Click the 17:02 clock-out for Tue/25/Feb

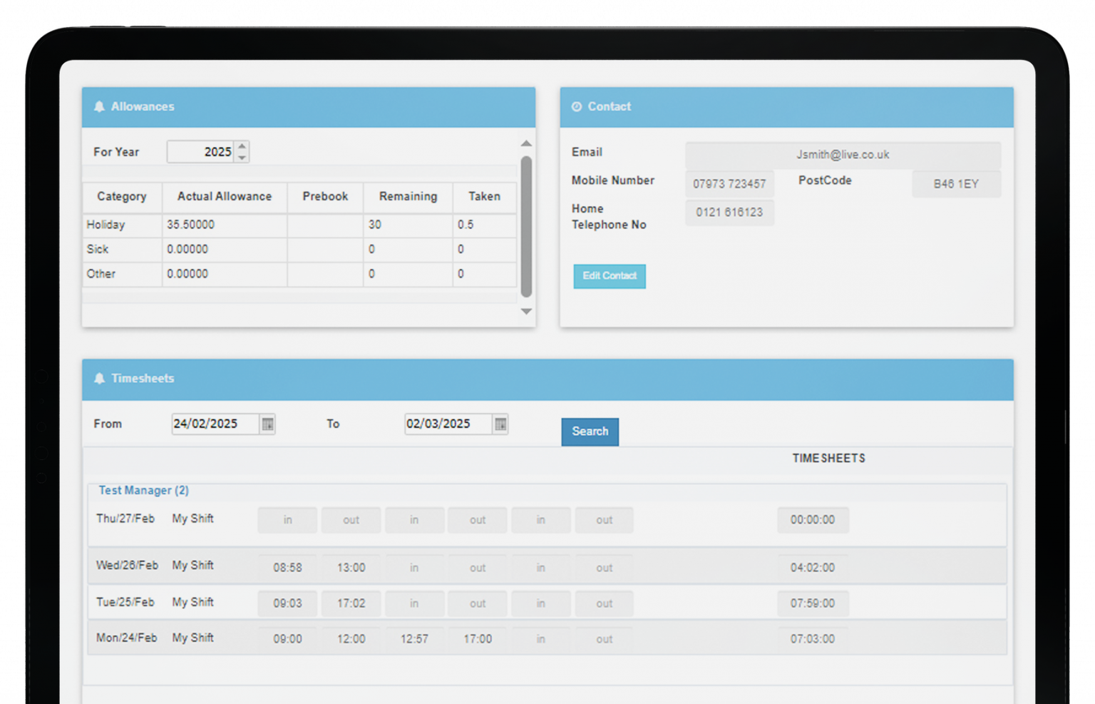coord(351,603)
